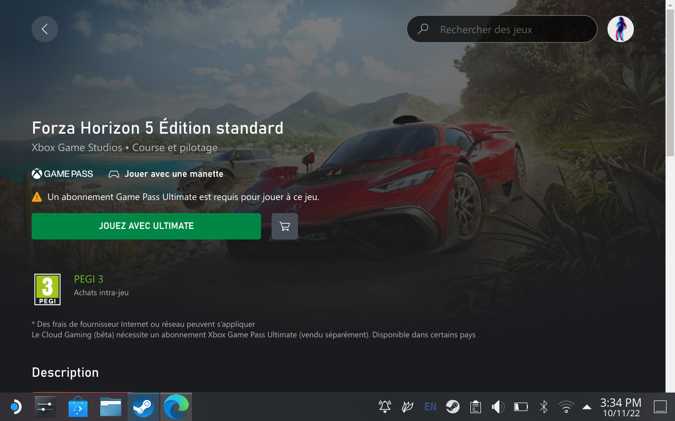The image size is (675, 421).
Task: Open the Wi-Fi network tray icon
Action: 566,406
